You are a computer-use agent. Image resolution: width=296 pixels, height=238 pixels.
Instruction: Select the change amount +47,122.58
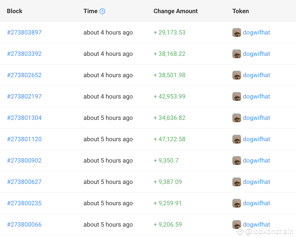pyautogui.click(x=170, y=139)
